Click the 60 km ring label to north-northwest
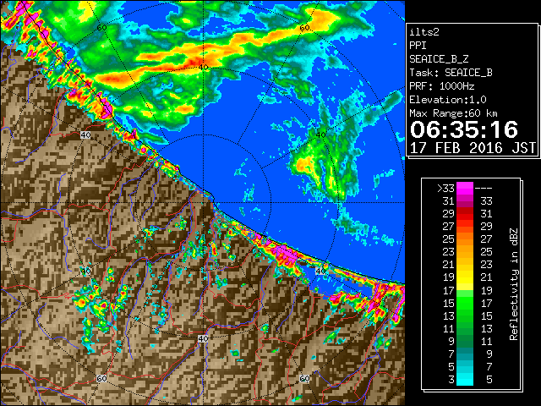Image resolution: width=541 pixels, height=406 pixels. (x=101, y=27)
